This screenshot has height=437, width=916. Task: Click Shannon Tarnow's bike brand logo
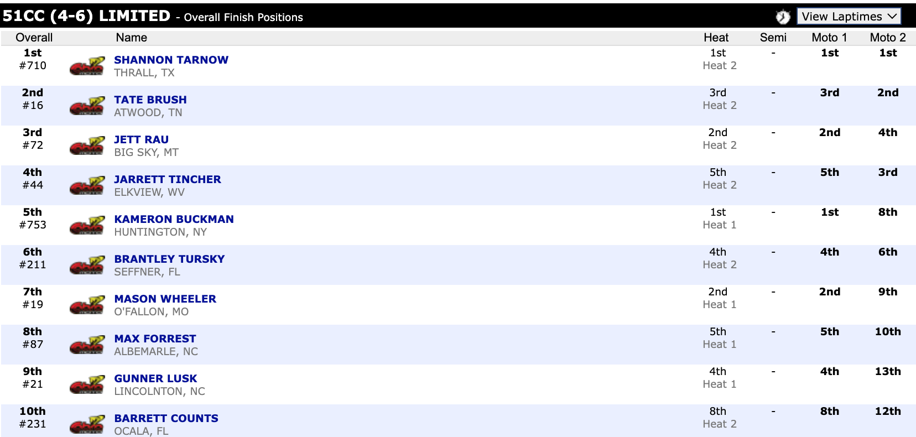tap(87, 66)
